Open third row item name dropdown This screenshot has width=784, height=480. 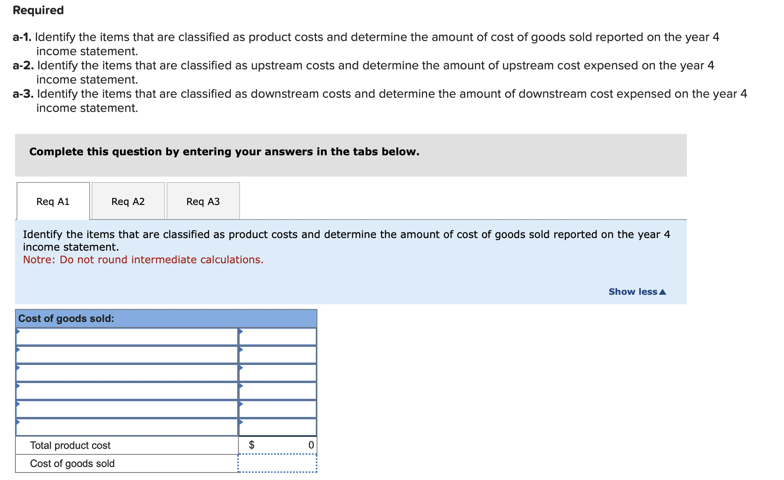coord(127,373)
